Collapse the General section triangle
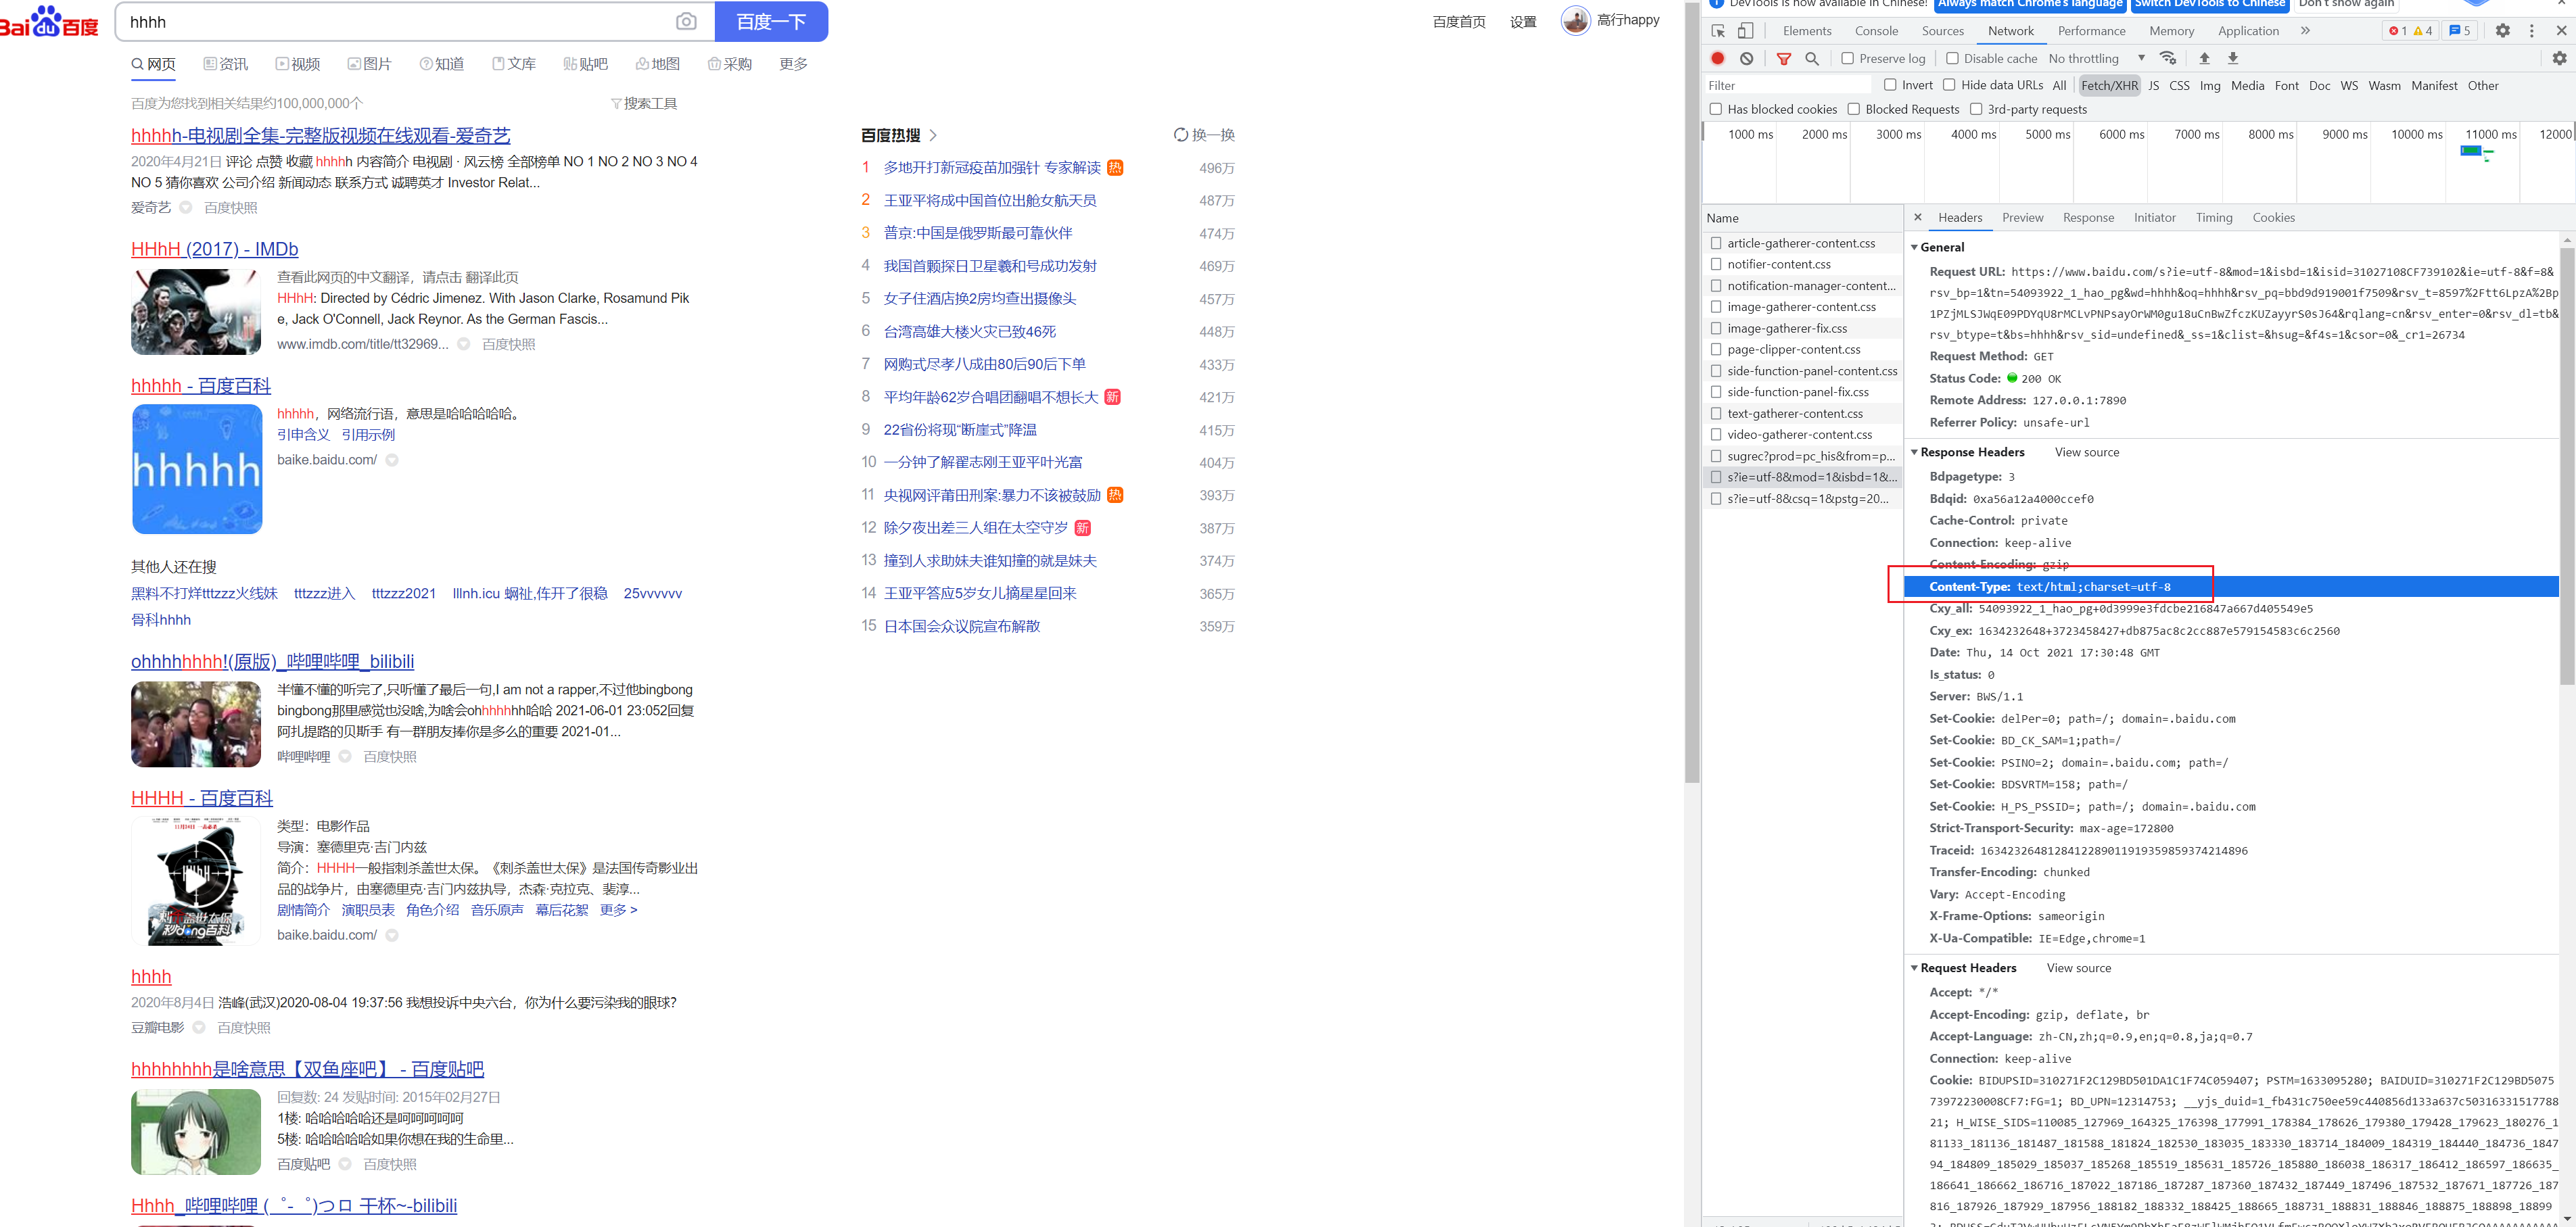Image resolution: width=2576 pixels, height=1227 pixels. [1914, 247]
